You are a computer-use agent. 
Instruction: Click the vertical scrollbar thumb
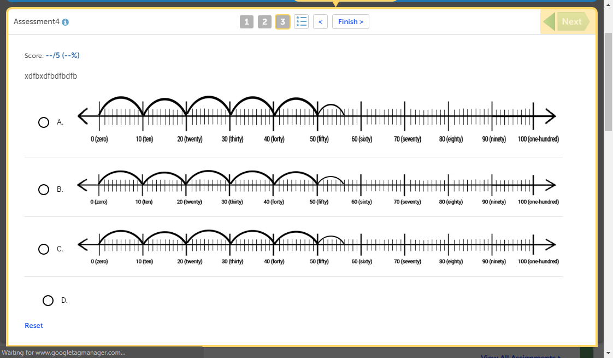pyautogui.click(x=608, y=82)
